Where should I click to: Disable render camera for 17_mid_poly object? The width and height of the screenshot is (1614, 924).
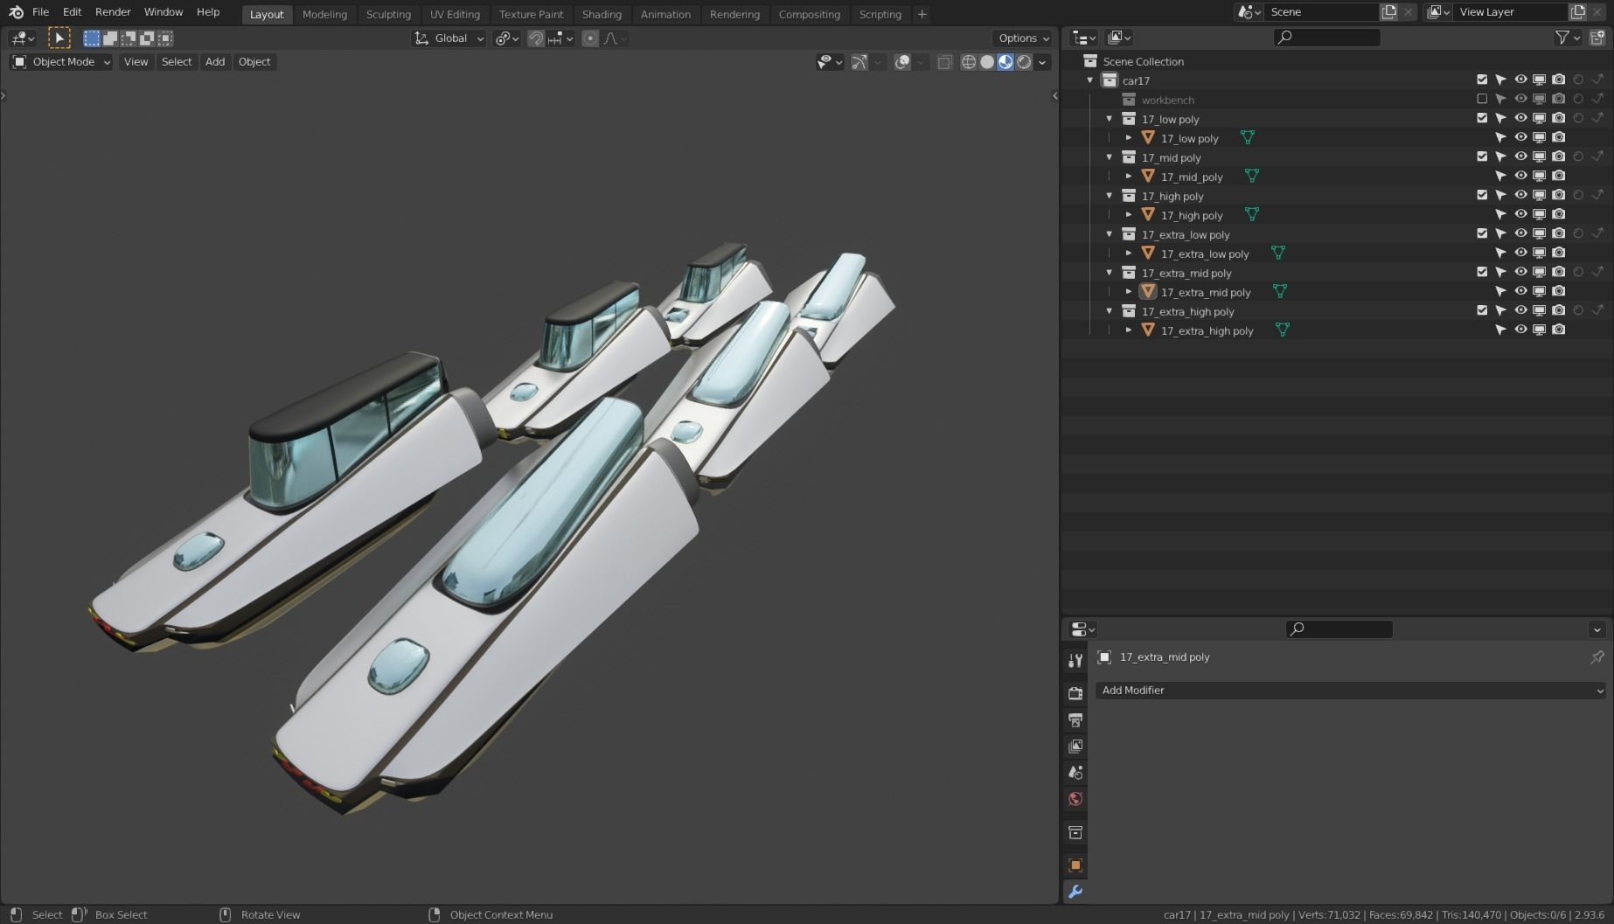click(x=1559, y=176)
